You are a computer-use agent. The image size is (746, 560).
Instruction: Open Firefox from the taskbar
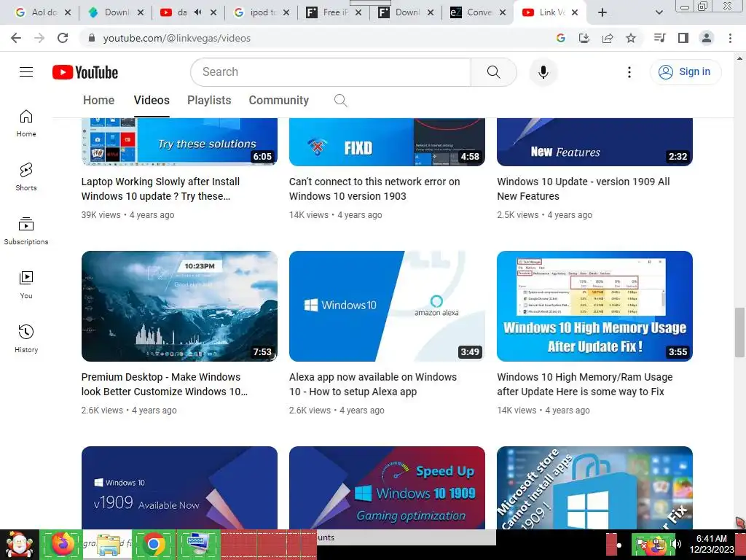coord(63,544)
